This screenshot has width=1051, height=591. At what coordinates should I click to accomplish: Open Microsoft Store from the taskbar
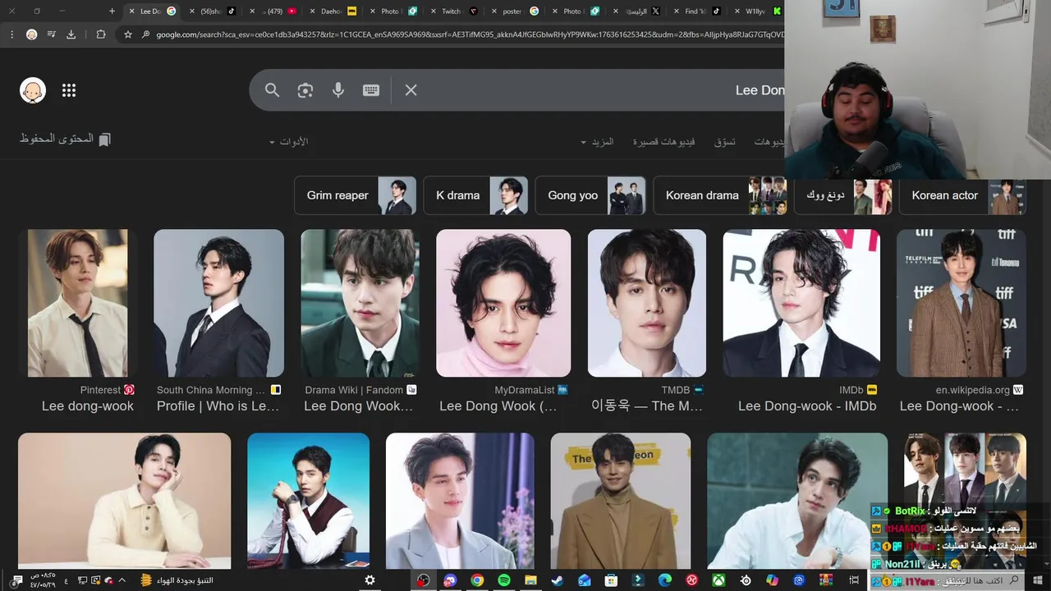click(x=611, y=580)
